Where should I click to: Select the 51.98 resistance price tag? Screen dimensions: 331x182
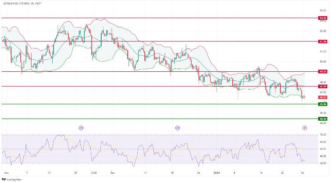(x=323, y=41)
